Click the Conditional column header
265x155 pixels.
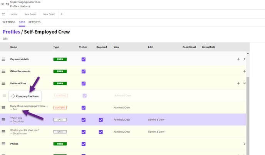click(x=189, y=47)
